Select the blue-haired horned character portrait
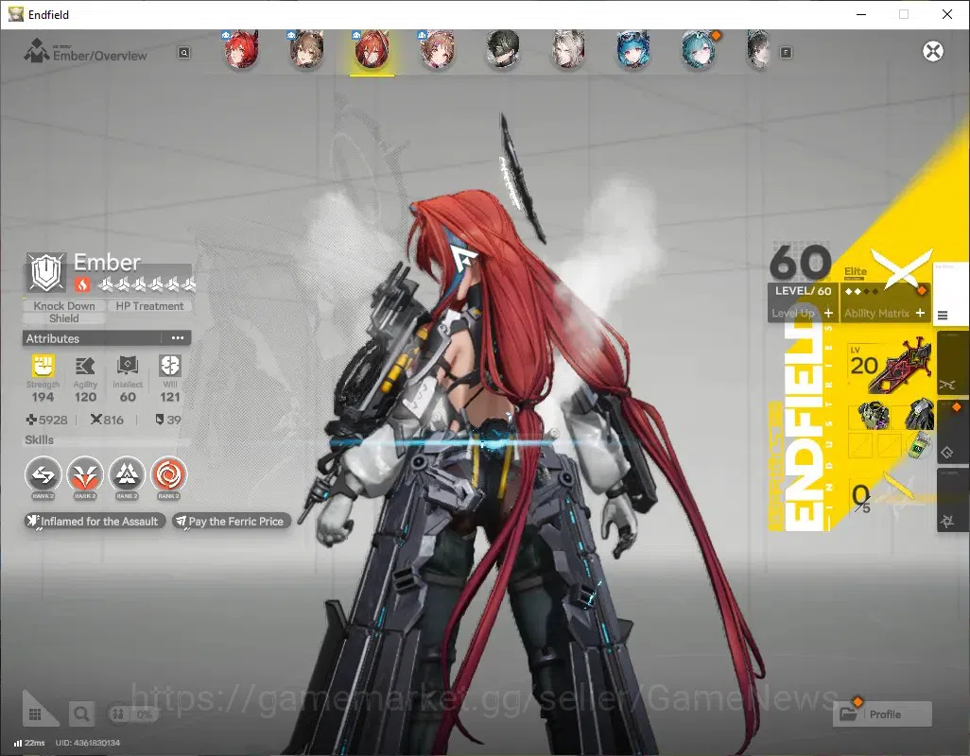Screen dimensions: 970x756 tap(632, 49)
